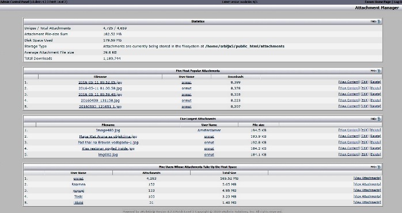The width and height of the screenshot is (402, 213).
Task: Delete attachment img002.jpg
Action: coord(375,154)
